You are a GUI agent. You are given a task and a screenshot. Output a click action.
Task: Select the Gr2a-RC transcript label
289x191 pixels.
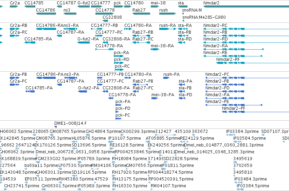coord(19,32)
